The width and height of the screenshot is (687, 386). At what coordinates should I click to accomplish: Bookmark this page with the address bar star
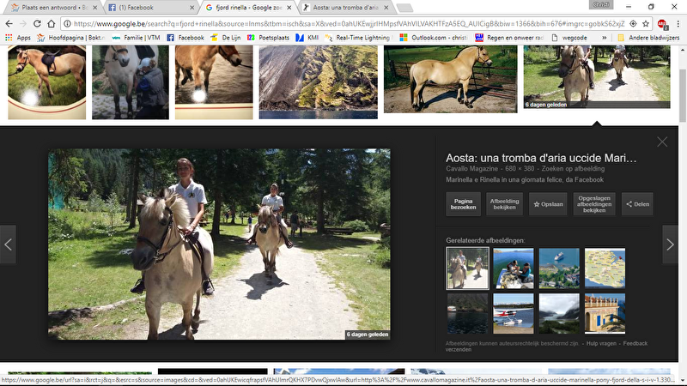(645, 23)
